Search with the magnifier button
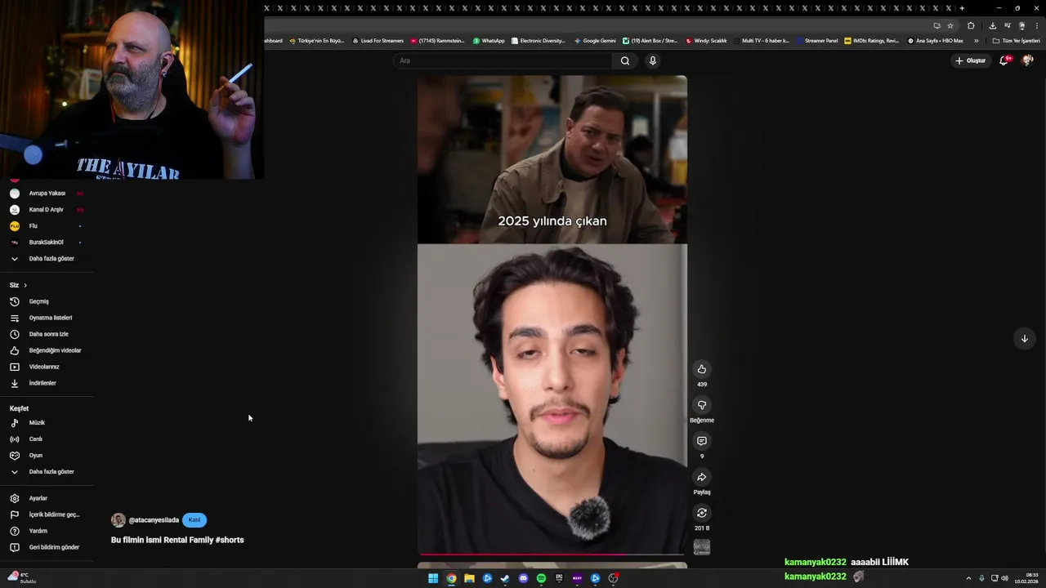This screenshot has height=588, width=1046. 625,60
